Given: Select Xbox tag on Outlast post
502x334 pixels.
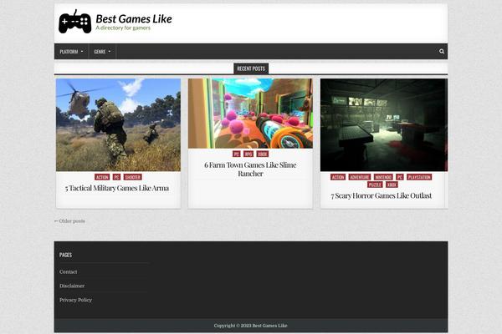Looking at the screenshot, I should (392, 185).
